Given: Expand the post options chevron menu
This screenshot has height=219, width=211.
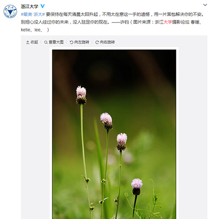Looking at the screenshot, I should tap(205, 5).
